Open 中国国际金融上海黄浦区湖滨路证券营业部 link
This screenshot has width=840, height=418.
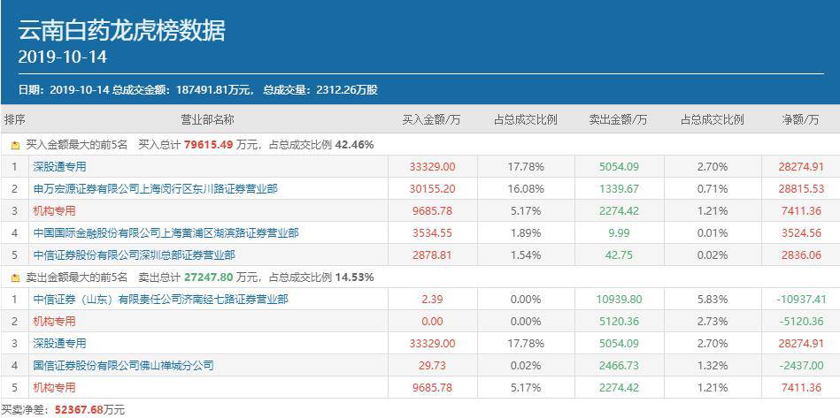(x=166, y=233)
